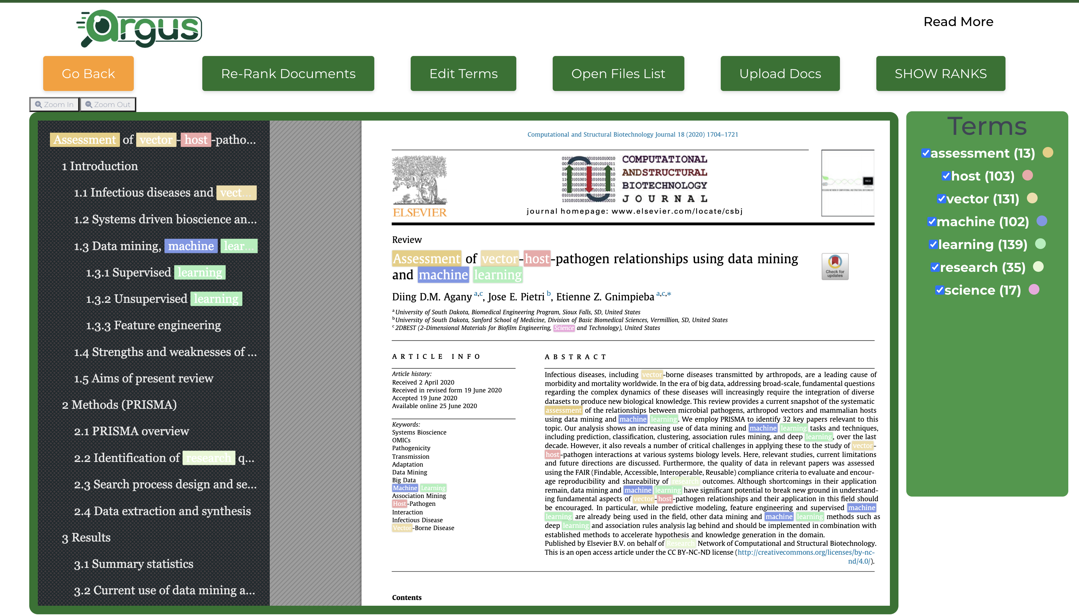Open the 2 Methods (PRISMA) outline section
The image size is (1079, 615).
click(x=119, y=405)
